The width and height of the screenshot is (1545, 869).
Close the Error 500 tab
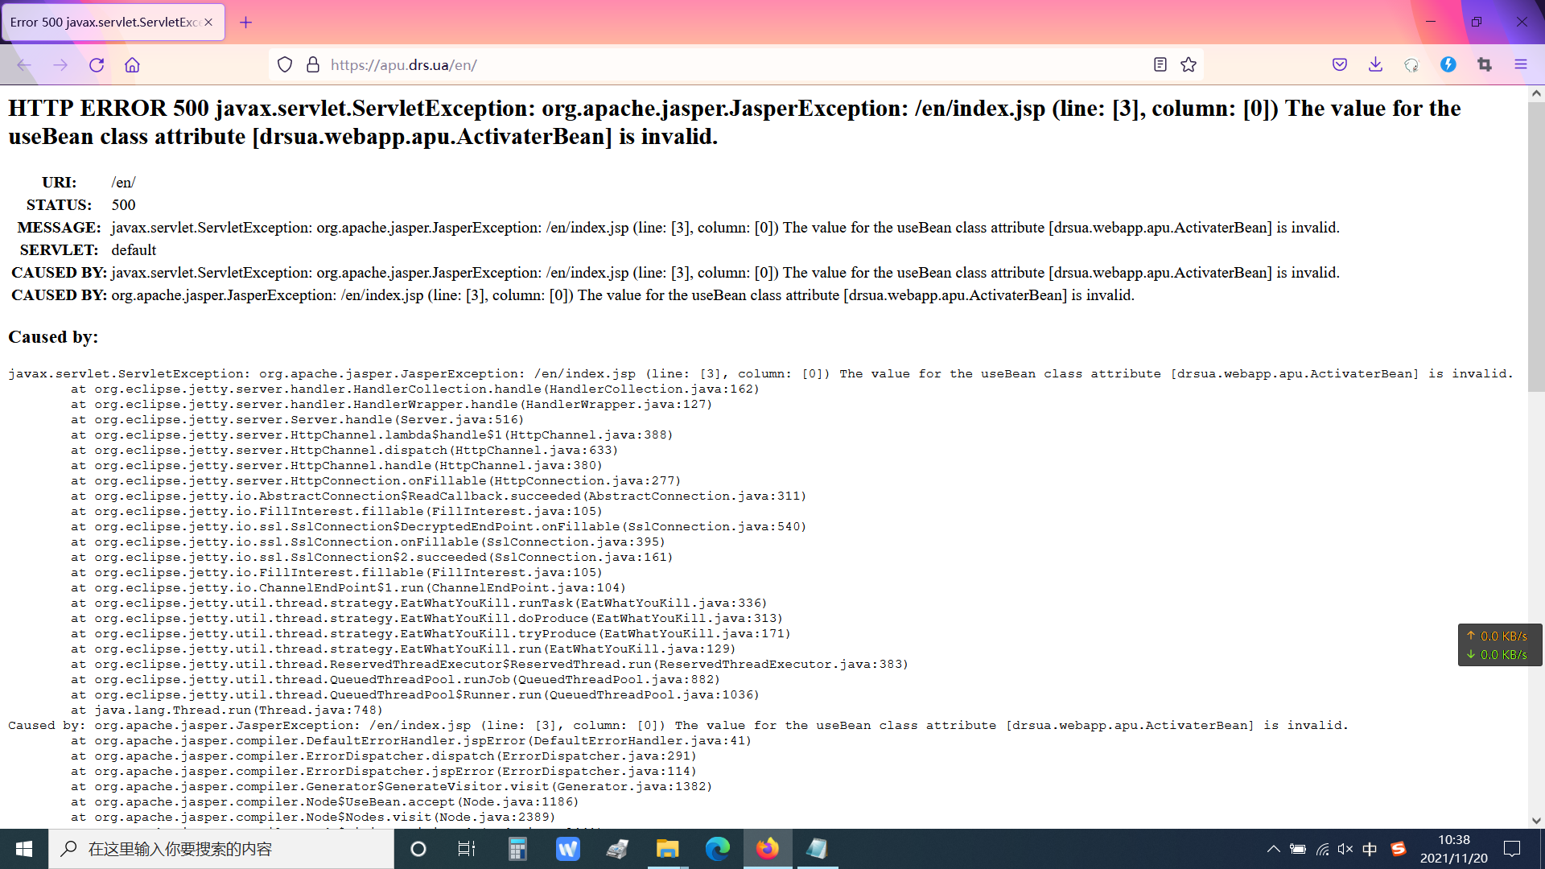pyautogui.click(x=208, y=23)
